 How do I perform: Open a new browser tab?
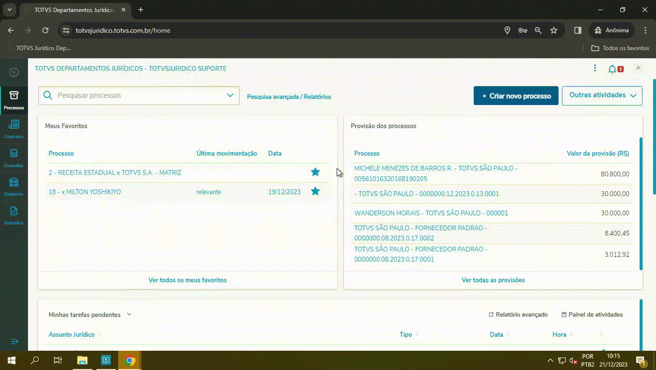tap(141, 10)
